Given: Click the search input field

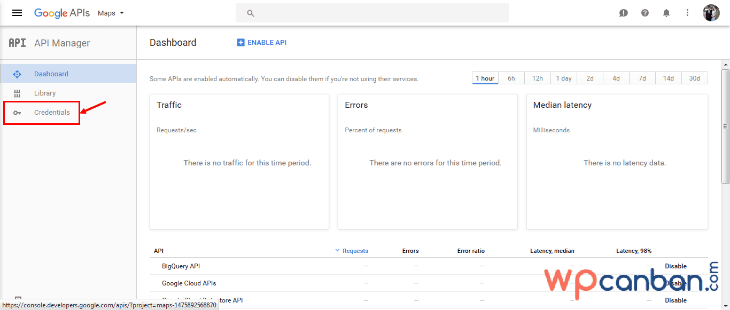Looking at the screenshot, I should (372, 13).
